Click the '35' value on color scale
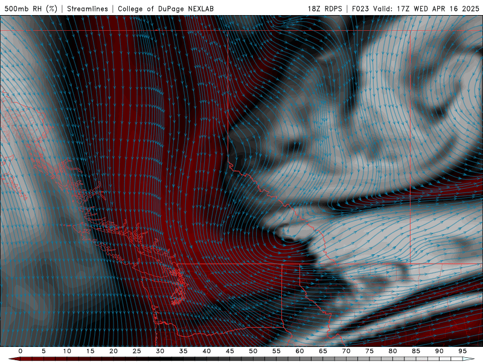Screen dimensions: 483x362 click(x=184, y=351)
